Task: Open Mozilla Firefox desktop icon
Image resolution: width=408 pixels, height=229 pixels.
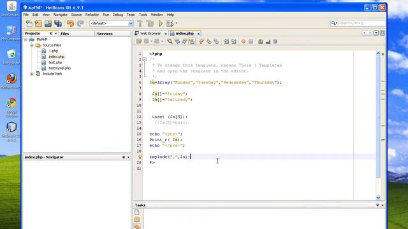Action: pos(11,81)
